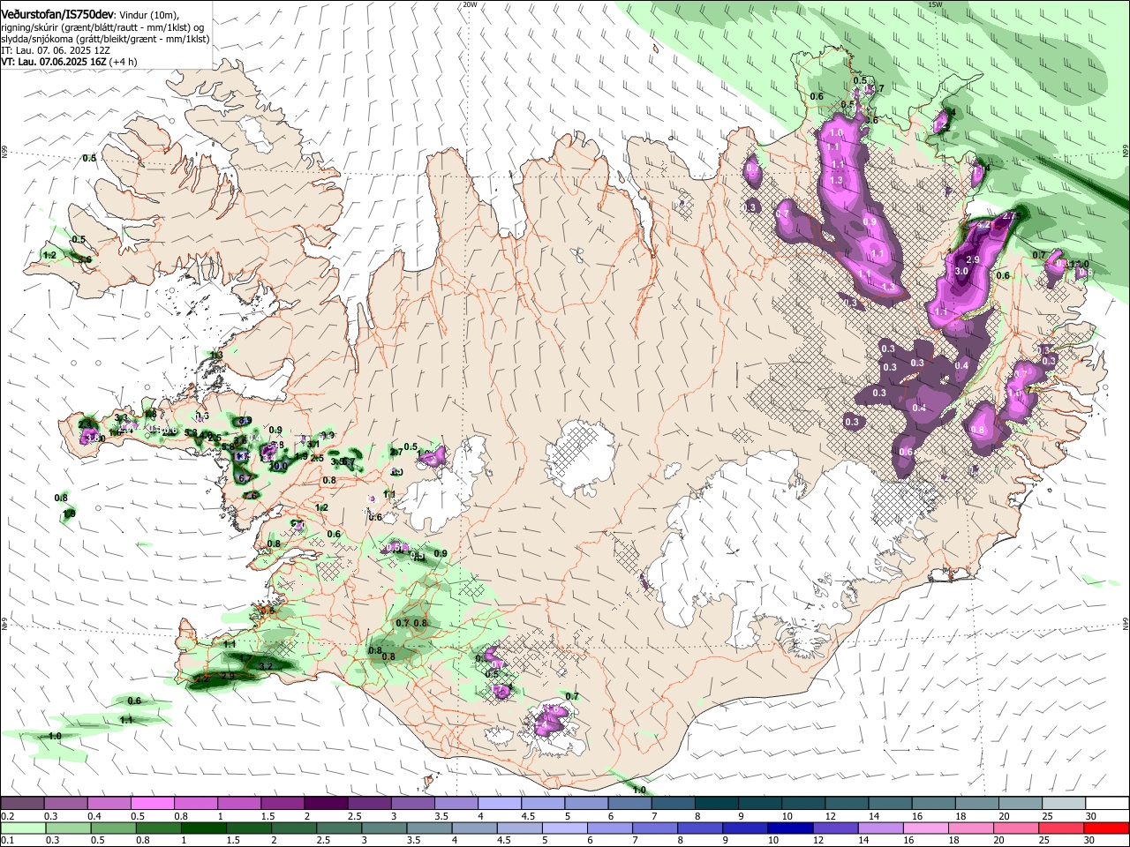The image size is (1130, 847).
Task: Click the 0.4 label under upper legend bar
Action: pyautogui.click(x=94, y=816)
